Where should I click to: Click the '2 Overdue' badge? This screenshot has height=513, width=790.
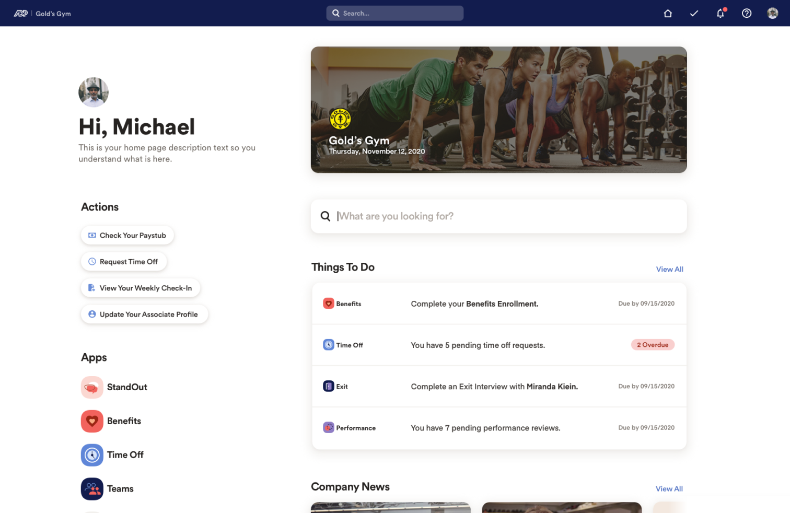click(653, 345)
